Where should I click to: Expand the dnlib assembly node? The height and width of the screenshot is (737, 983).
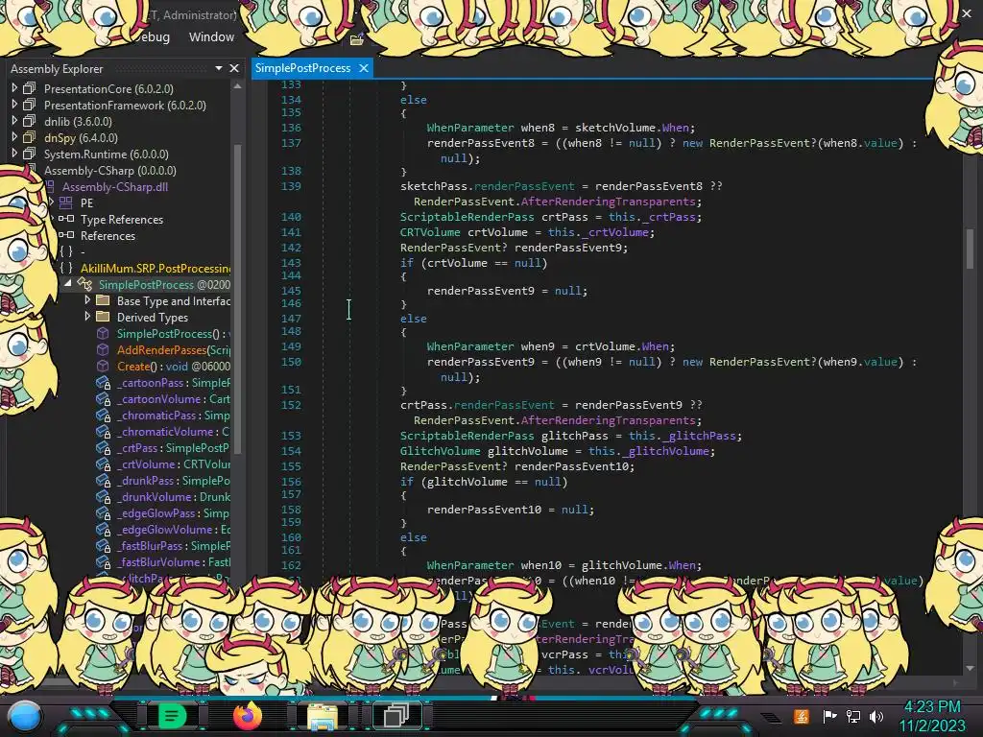[14, 121]
